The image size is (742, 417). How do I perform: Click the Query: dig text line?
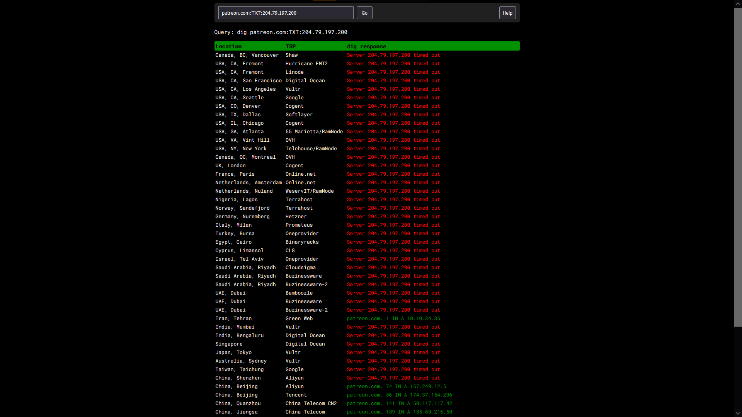coord(281,32)
